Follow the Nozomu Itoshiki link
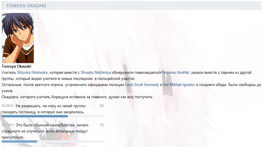This screenshot has width=263, height=147. (176, 72)
